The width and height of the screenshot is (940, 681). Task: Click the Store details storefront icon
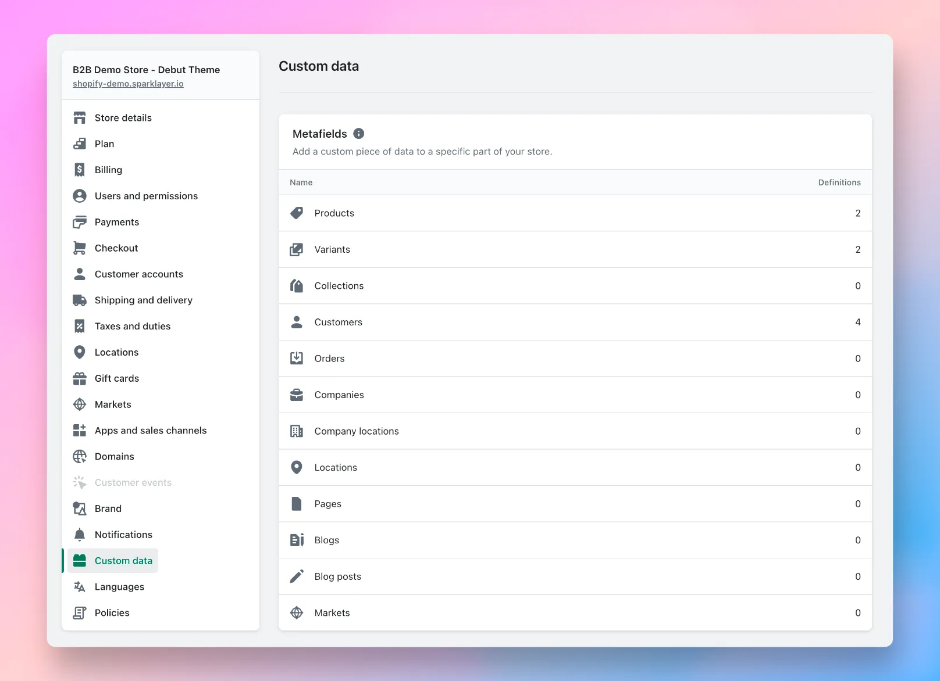click(x=80, y=118)
